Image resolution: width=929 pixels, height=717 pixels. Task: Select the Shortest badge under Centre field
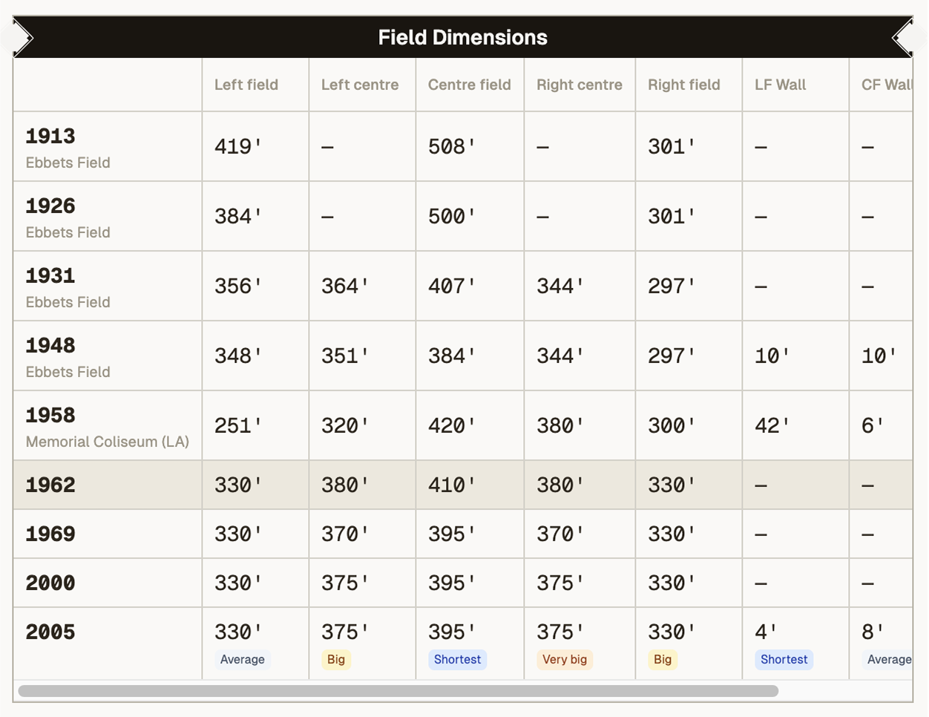457,659
